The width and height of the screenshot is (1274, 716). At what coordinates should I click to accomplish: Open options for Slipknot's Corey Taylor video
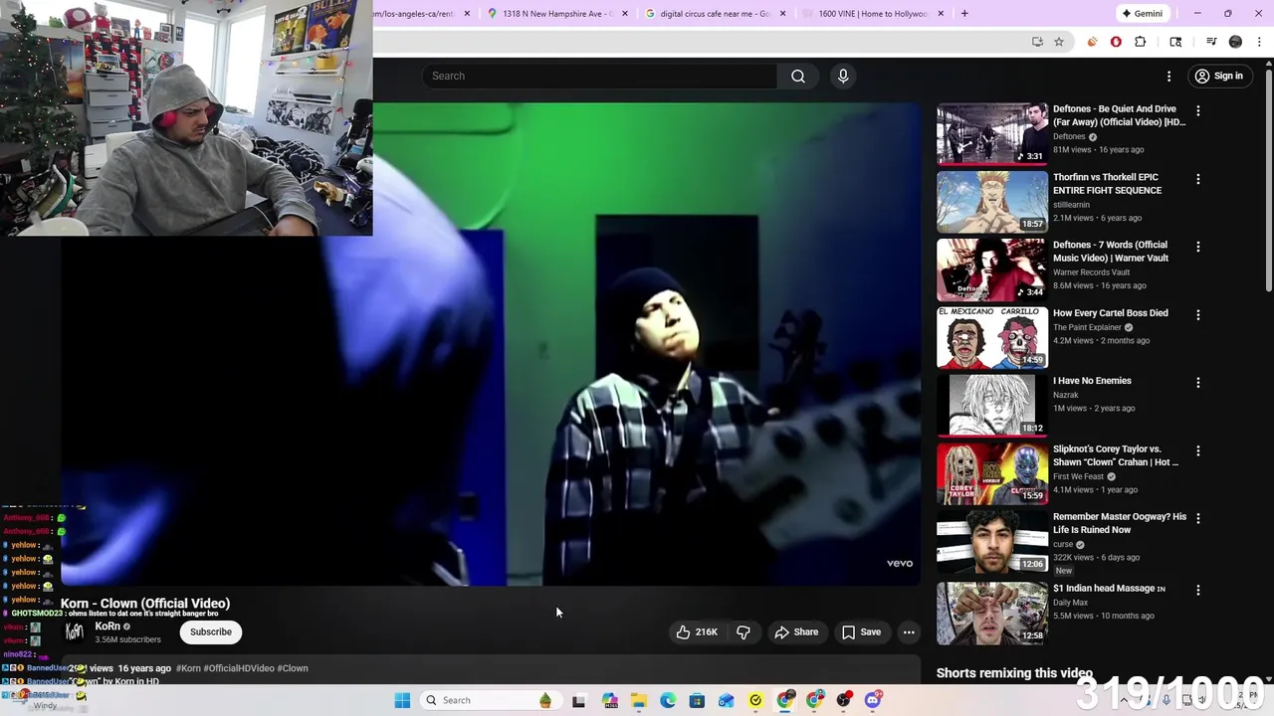tap(1198, 450)
